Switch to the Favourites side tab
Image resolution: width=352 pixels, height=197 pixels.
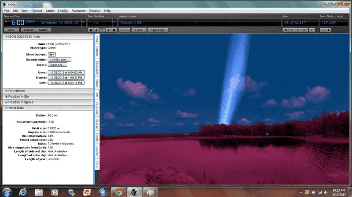pyautogui.click(x=97, y=68)
